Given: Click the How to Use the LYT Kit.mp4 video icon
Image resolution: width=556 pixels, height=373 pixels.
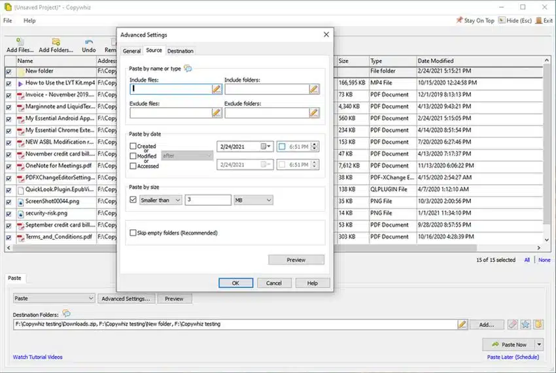Looking at the screenshot, I should [x=20, y=84].
